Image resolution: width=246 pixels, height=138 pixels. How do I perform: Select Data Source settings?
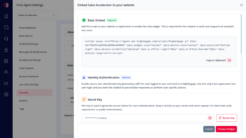tap(26, 36)
